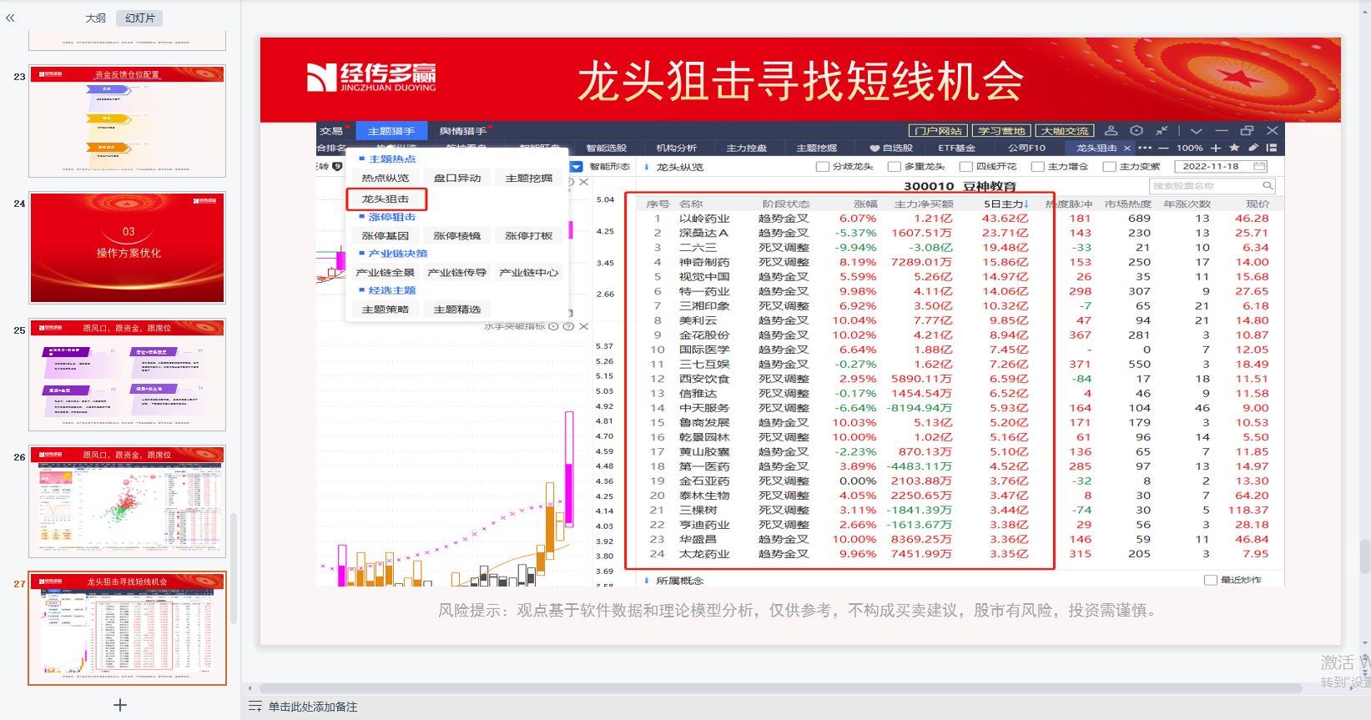Expand the chevron dropdown in the stock title bar
The image size is (1371, 720).
(x=1196, y=131)
